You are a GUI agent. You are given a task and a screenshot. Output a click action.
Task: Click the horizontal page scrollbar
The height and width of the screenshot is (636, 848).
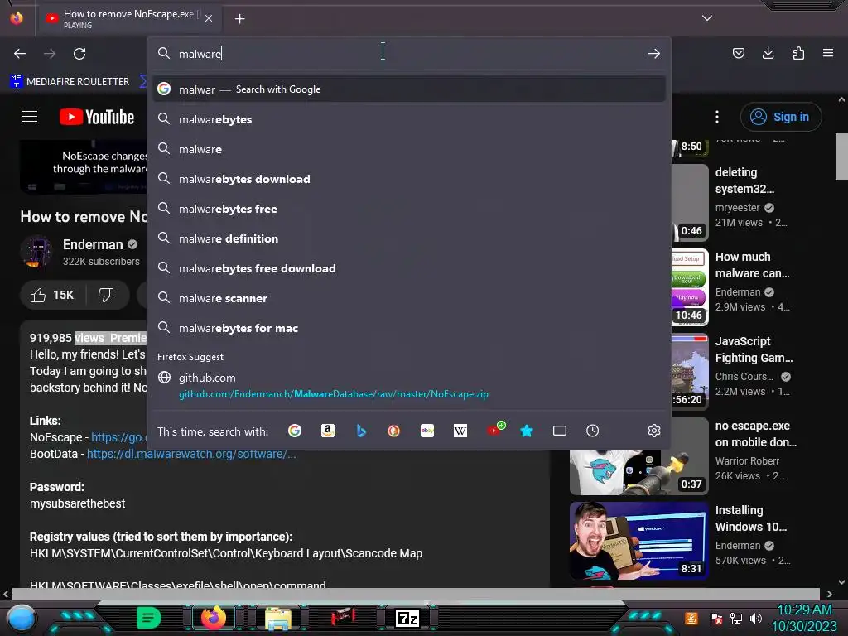(x=416, y=594)
